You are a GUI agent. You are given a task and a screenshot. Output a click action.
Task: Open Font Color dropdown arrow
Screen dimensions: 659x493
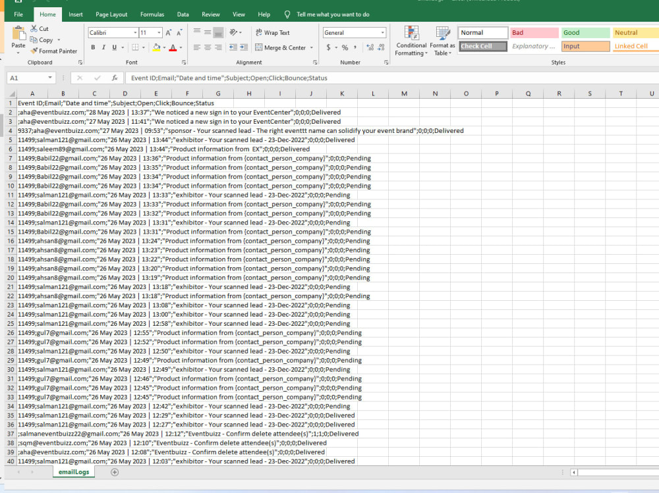tap(181, 48)
